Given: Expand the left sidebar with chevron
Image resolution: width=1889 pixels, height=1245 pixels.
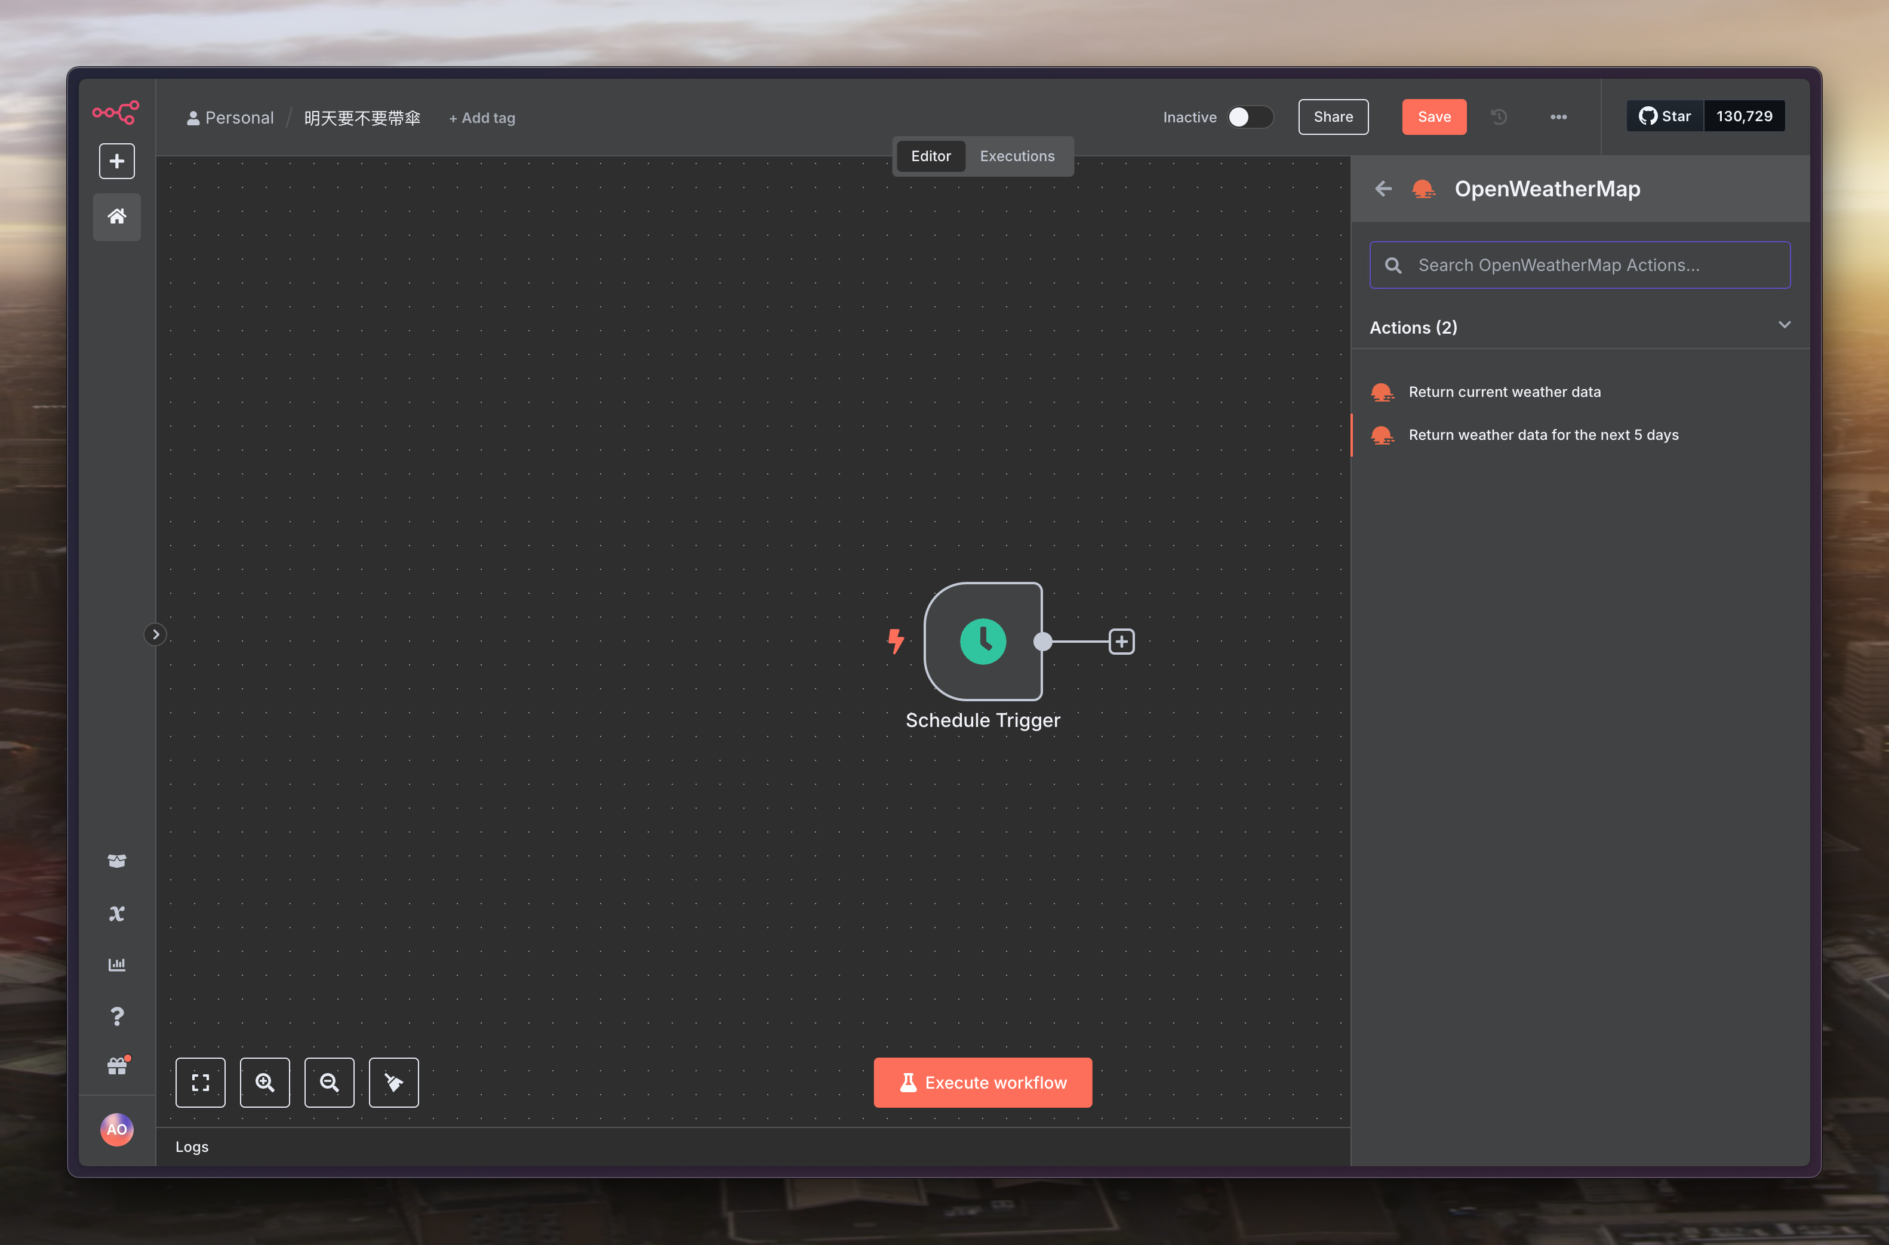Looking at the screenshot, I should (156, 634).
